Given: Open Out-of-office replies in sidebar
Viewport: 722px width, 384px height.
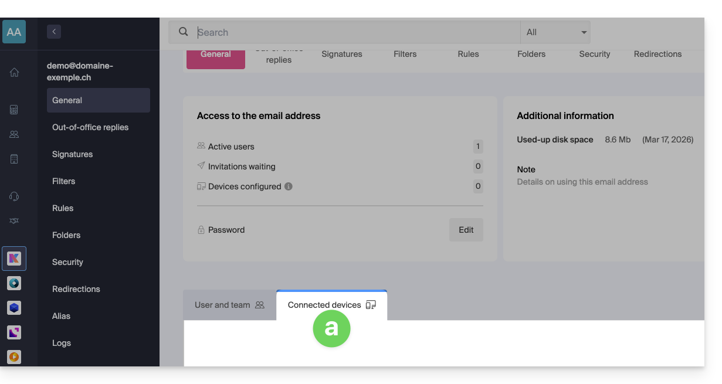Looking at the screenshot, I should [x=90, y=127].
